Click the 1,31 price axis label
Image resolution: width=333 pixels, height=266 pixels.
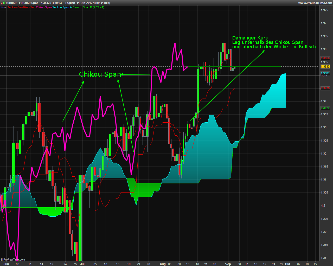click(324, 179)
